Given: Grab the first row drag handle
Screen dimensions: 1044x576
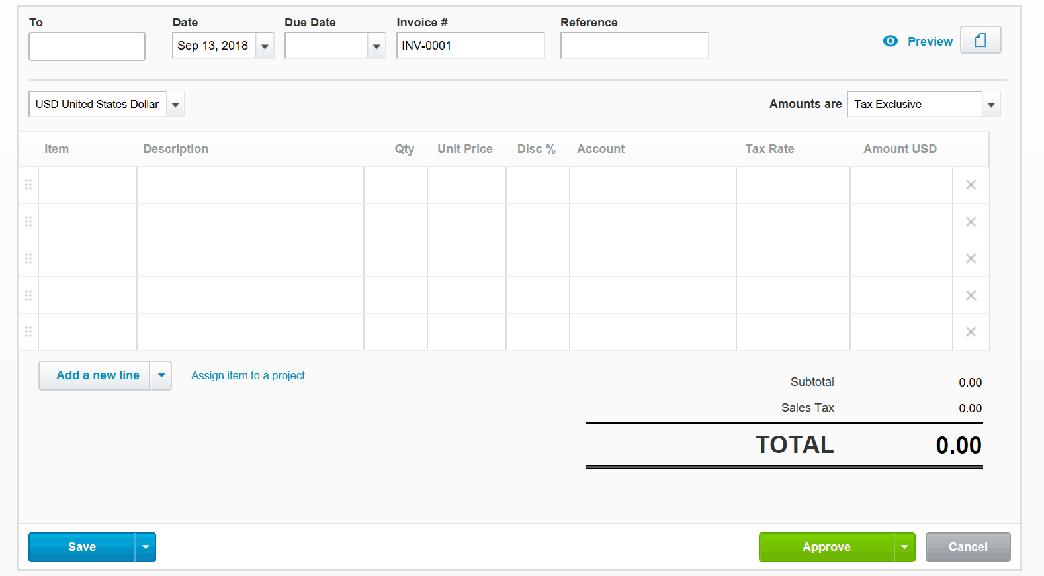Looking at the screenshot, I should [x=28, y=185].
